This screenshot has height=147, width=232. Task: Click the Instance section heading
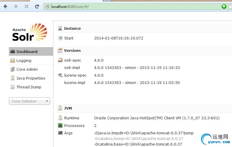tap(72, 28)
